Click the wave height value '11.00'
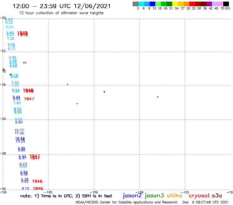Screen dimensions: 233x205 (20, 133)
